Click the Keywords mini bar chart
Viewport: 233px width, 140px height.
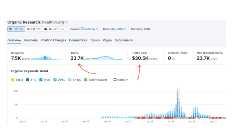click(46, 58)
